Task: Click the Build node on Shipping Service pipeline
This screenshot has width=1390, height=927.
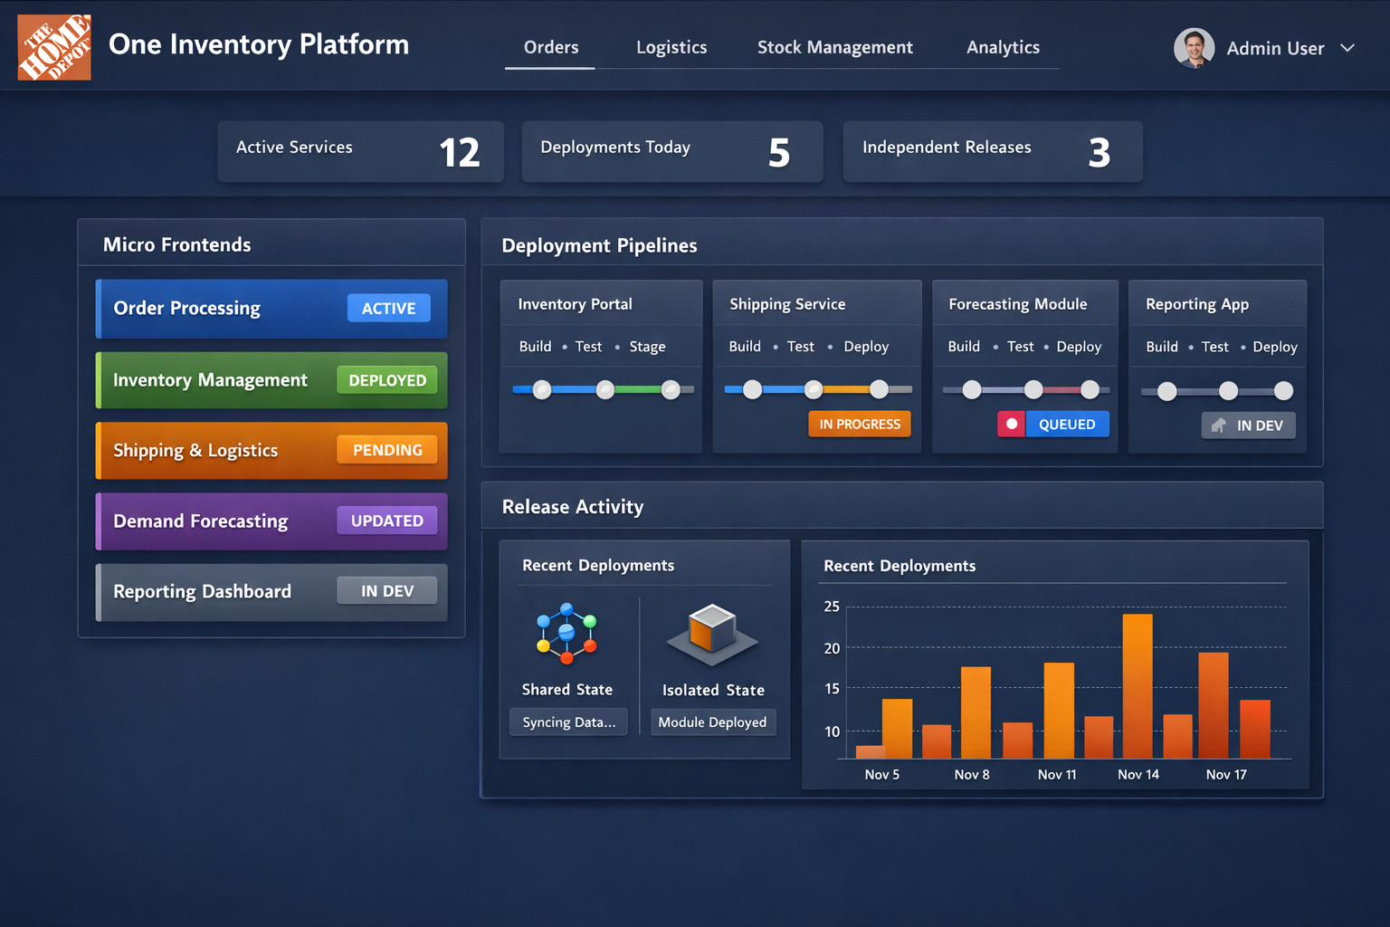Action: pyautogui.click(x=752, y=389)
